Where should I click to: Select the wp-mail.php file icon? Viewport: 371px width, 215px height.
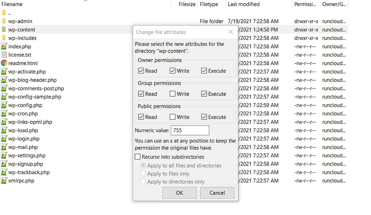4,147
